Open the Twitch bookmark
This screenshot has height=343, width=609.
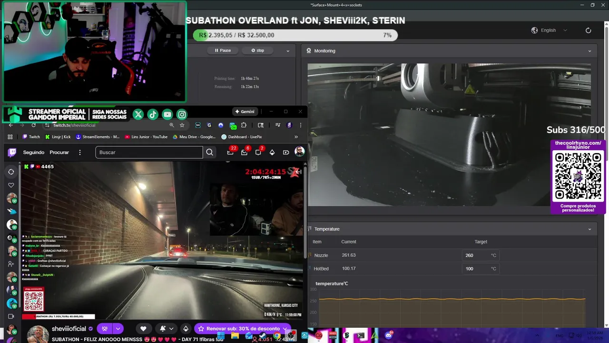point(31,137)
